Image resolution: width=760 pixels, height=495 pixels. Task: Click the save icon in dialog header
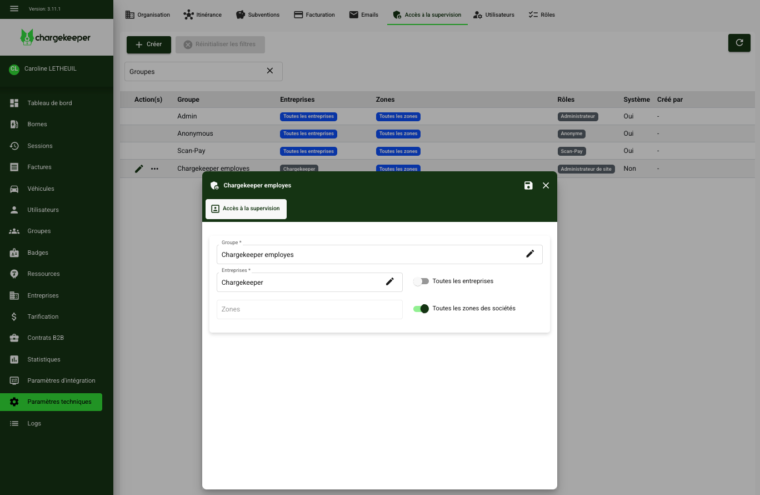[x=528, y=185]
